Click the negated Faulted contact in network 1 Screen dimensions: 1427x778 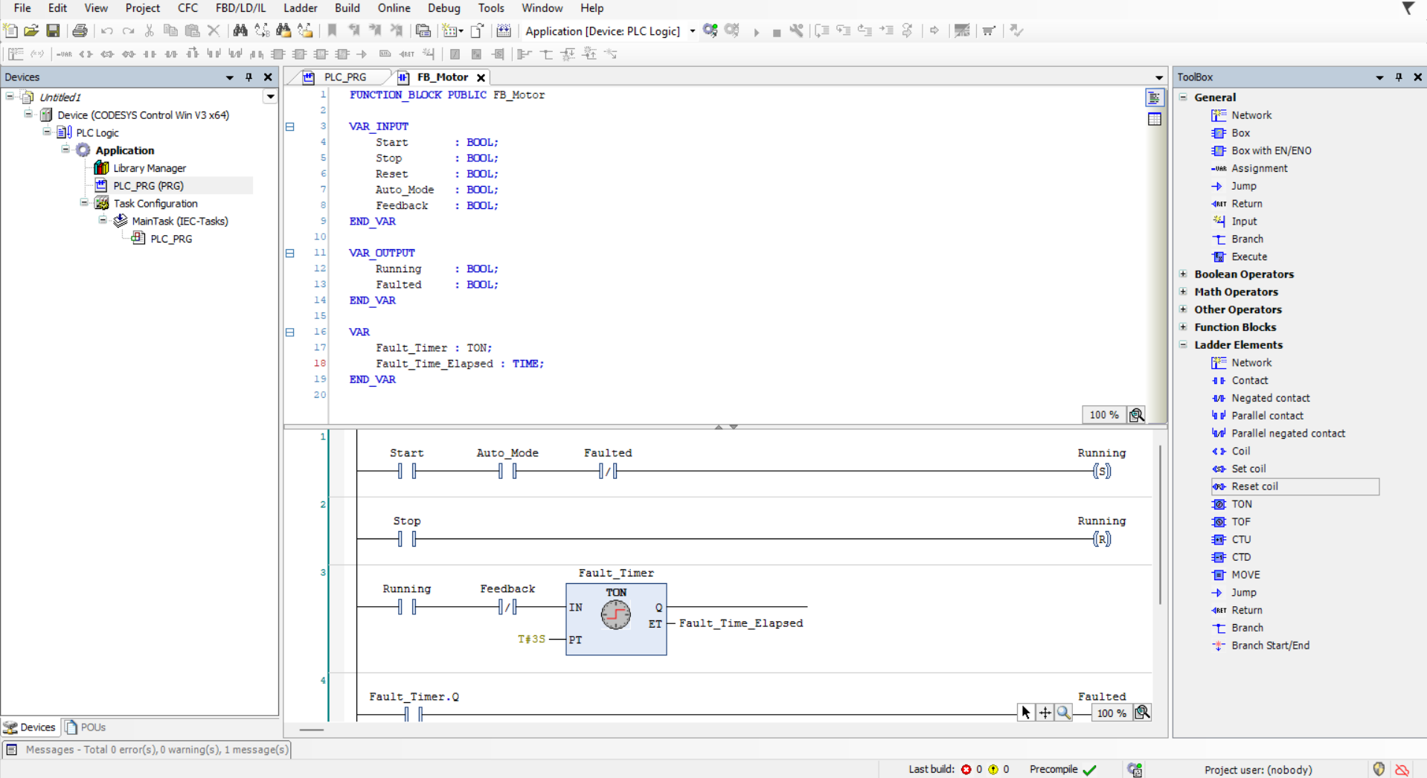point(608,471)
